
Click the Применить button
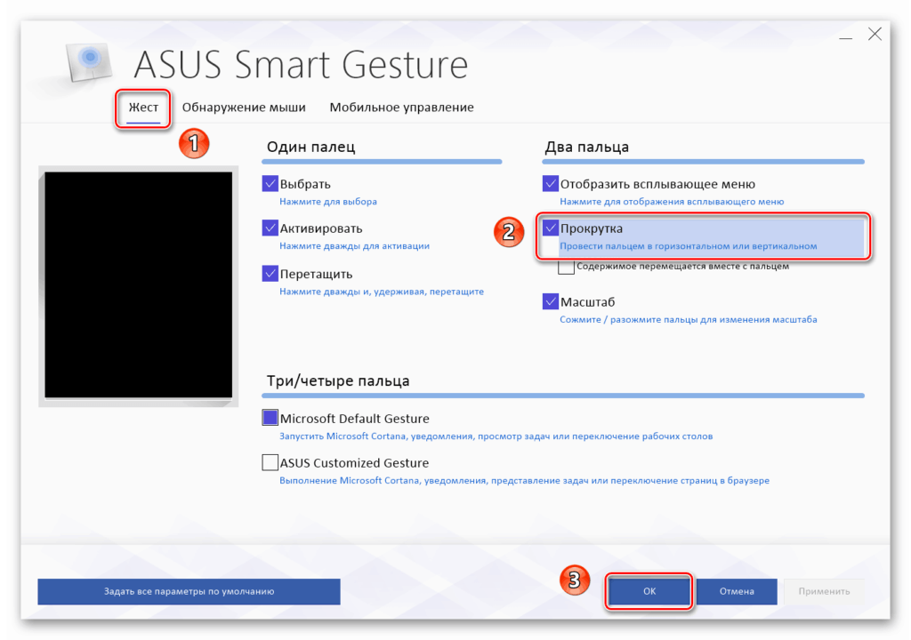(824, 591)
